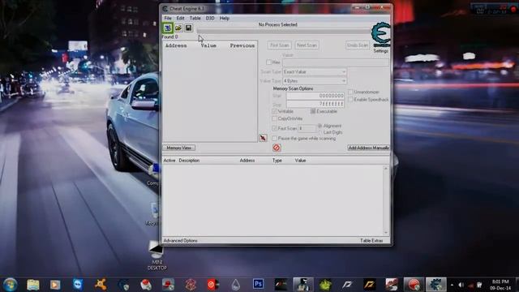Viewport: 519px width, 292px height.
Task: Click the Undo Scan button
Action: click(358, 45)
